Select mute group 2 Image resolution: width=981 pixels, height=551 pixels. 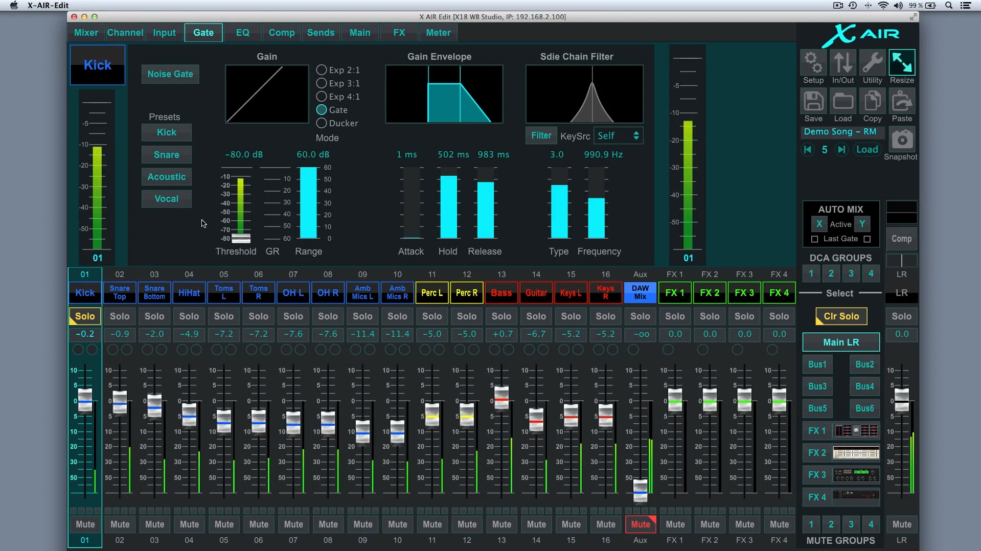point(831,524)
